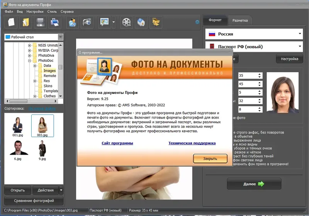
Task: Open the Файл menu
Action: (9, 12)
